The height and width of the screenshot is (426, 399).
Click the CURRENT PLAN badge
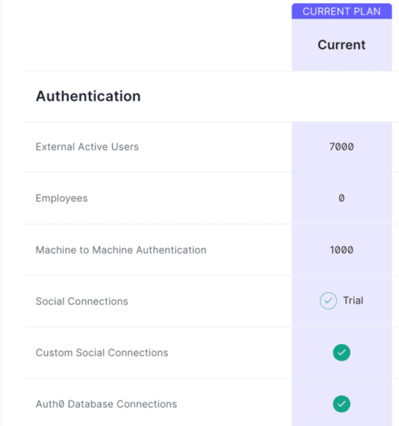pos(341,11)
